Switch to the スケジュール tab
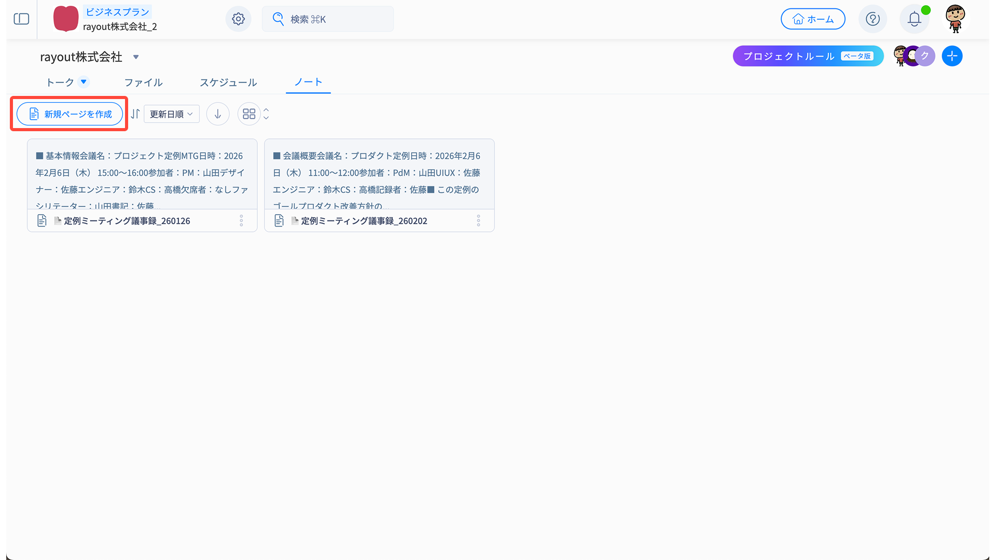Screen dimensions: 996x560 click(x=228, y=82)
